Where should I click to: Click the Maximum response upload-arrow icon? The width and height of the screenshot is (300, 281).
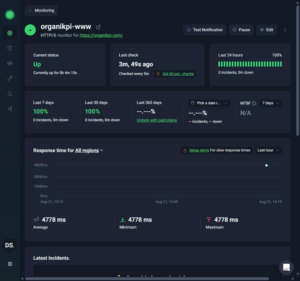[x=208, y=219]
